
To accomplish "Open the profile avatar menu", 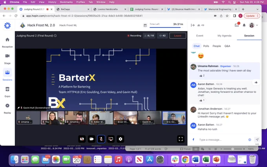I will (253, 25).
